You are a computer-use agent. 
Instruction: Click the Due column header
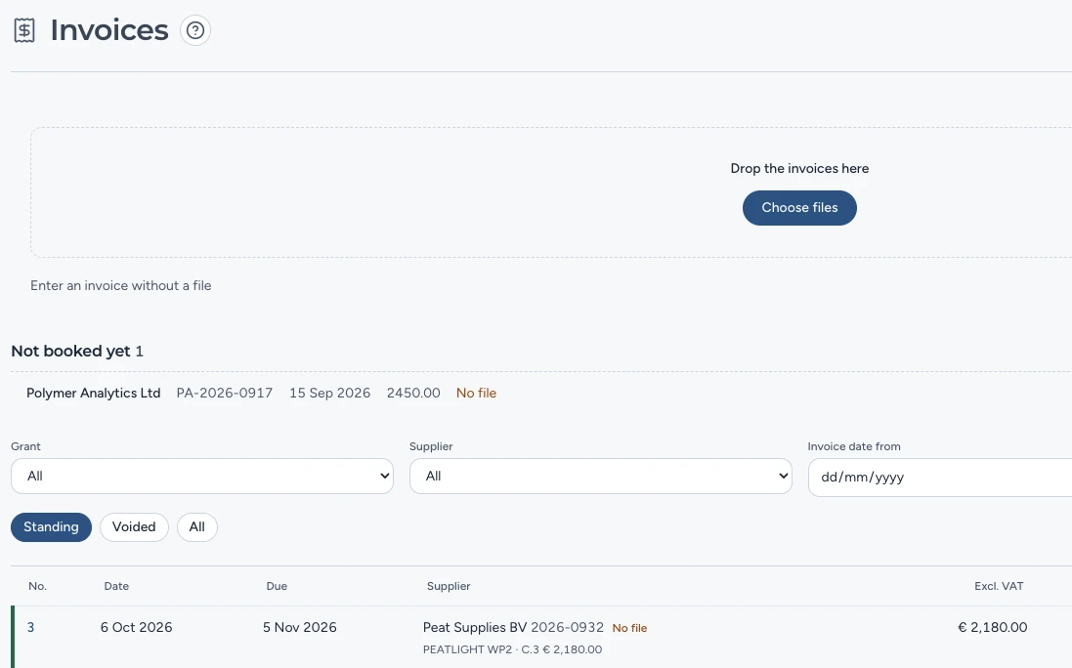[x=277, y=586]
